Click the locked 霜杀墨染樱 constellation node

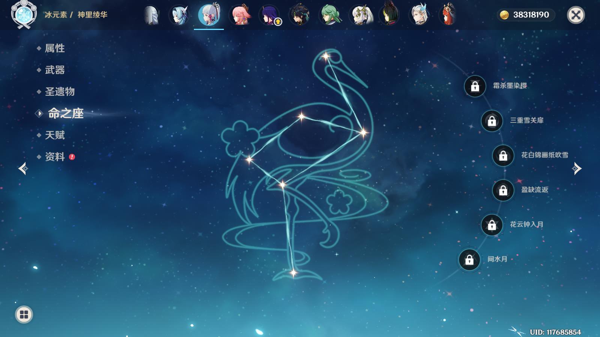(x=475, y=86)
